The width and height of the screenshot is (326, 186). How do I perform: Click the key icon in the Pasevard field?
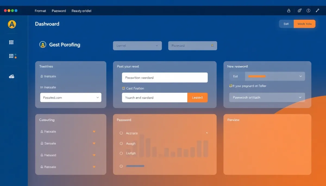point(212,46)
